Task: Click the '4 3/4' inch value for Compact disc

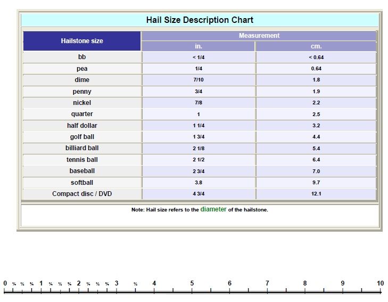Action: point(199,193)
